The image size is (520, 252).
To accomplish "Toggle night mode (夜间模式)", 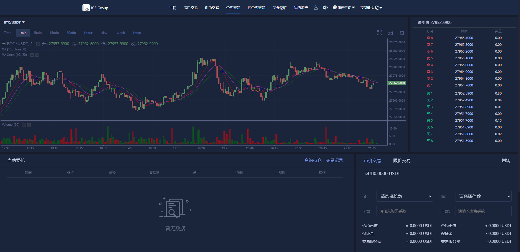I will click(x=371, y=8).
